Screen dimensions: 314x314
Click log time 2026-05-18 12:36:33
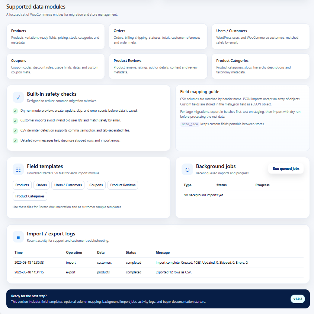(29, 263)
